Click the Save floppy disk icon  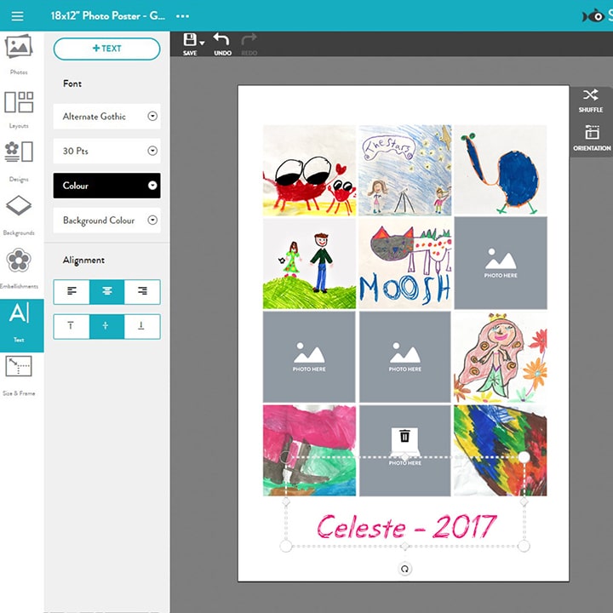[190, 40]
